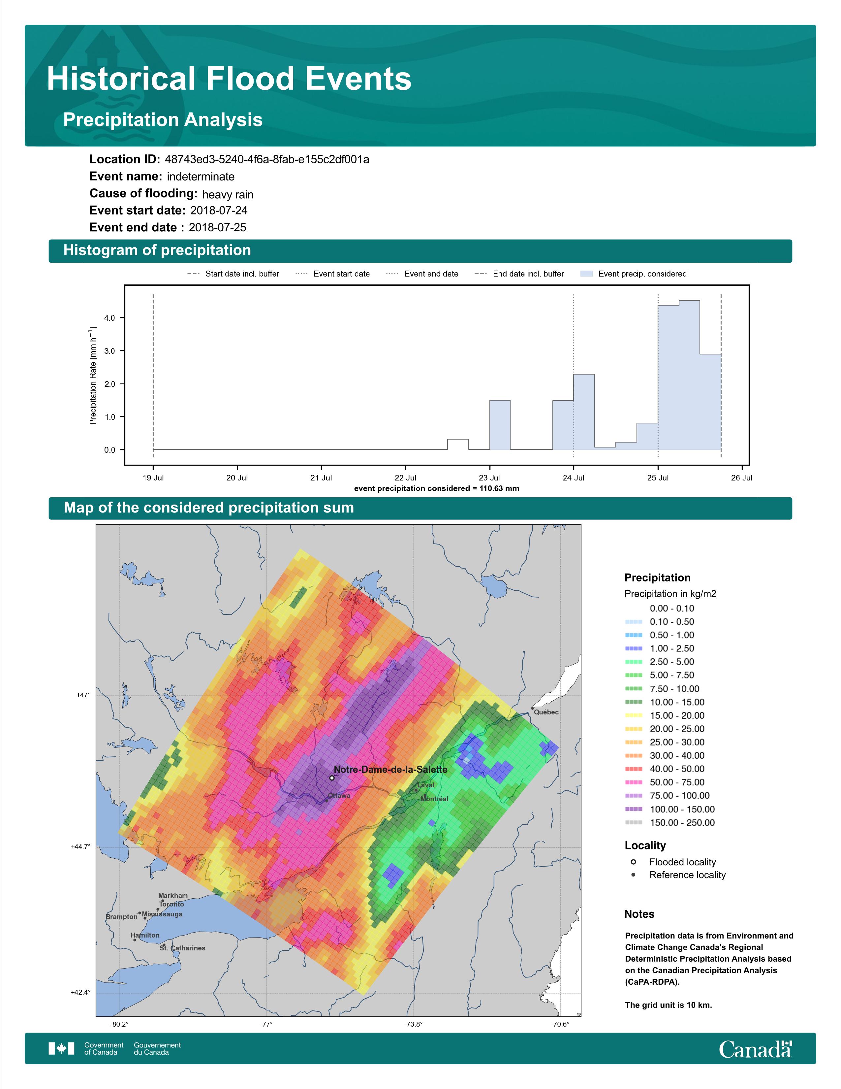The height and width of the screenshot is (1089, 841).
Task: Click the Location ID value 48743ed3-5240-4f6a-8fab-e155c2df001a
Action: pyautogui.click(x=267, y=160)
